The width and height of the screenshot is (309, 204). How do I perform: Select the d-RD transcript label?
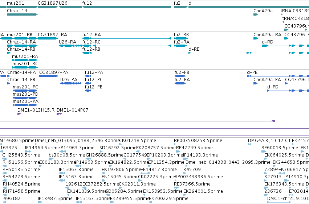[x=267, y=42]
